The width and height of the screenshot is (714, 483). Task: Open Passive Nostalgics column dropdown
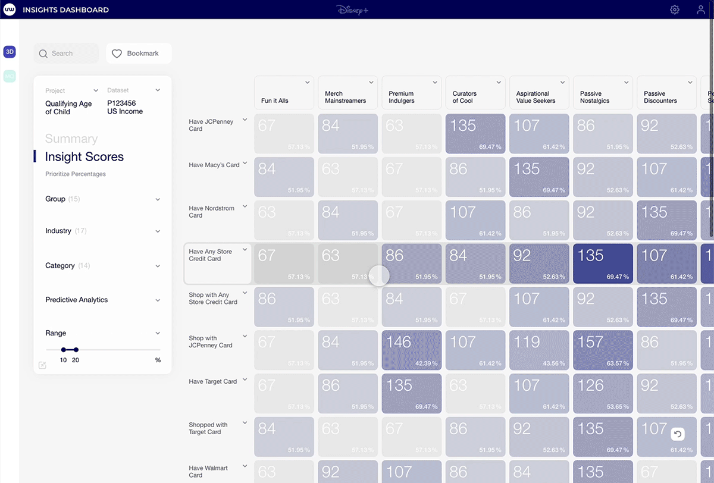(627, 83)
